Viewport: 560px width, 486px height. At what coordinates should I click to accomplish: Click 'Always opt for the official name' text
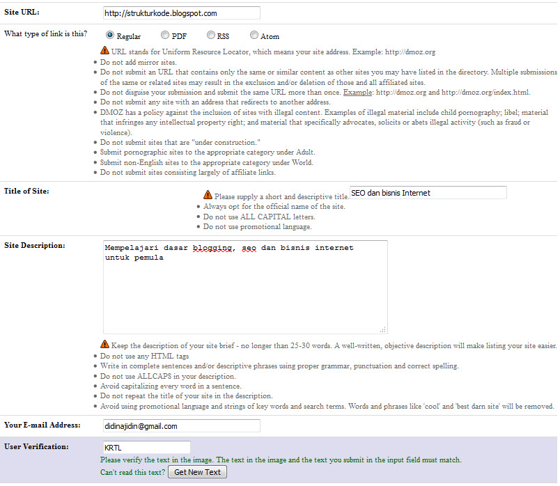click(274, 206)
